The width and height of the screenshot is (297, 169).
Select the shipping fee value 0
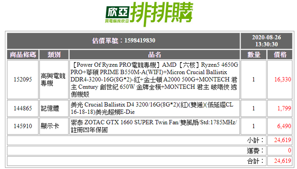click(290, 150)
